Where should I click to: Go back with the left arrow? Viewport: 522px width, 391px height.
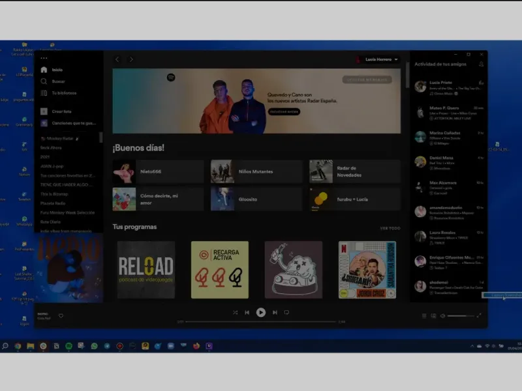click(117, 59)
